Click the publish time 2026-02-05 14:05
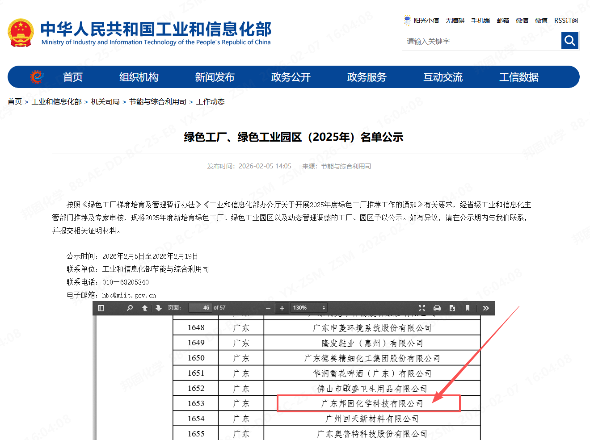 265,166
